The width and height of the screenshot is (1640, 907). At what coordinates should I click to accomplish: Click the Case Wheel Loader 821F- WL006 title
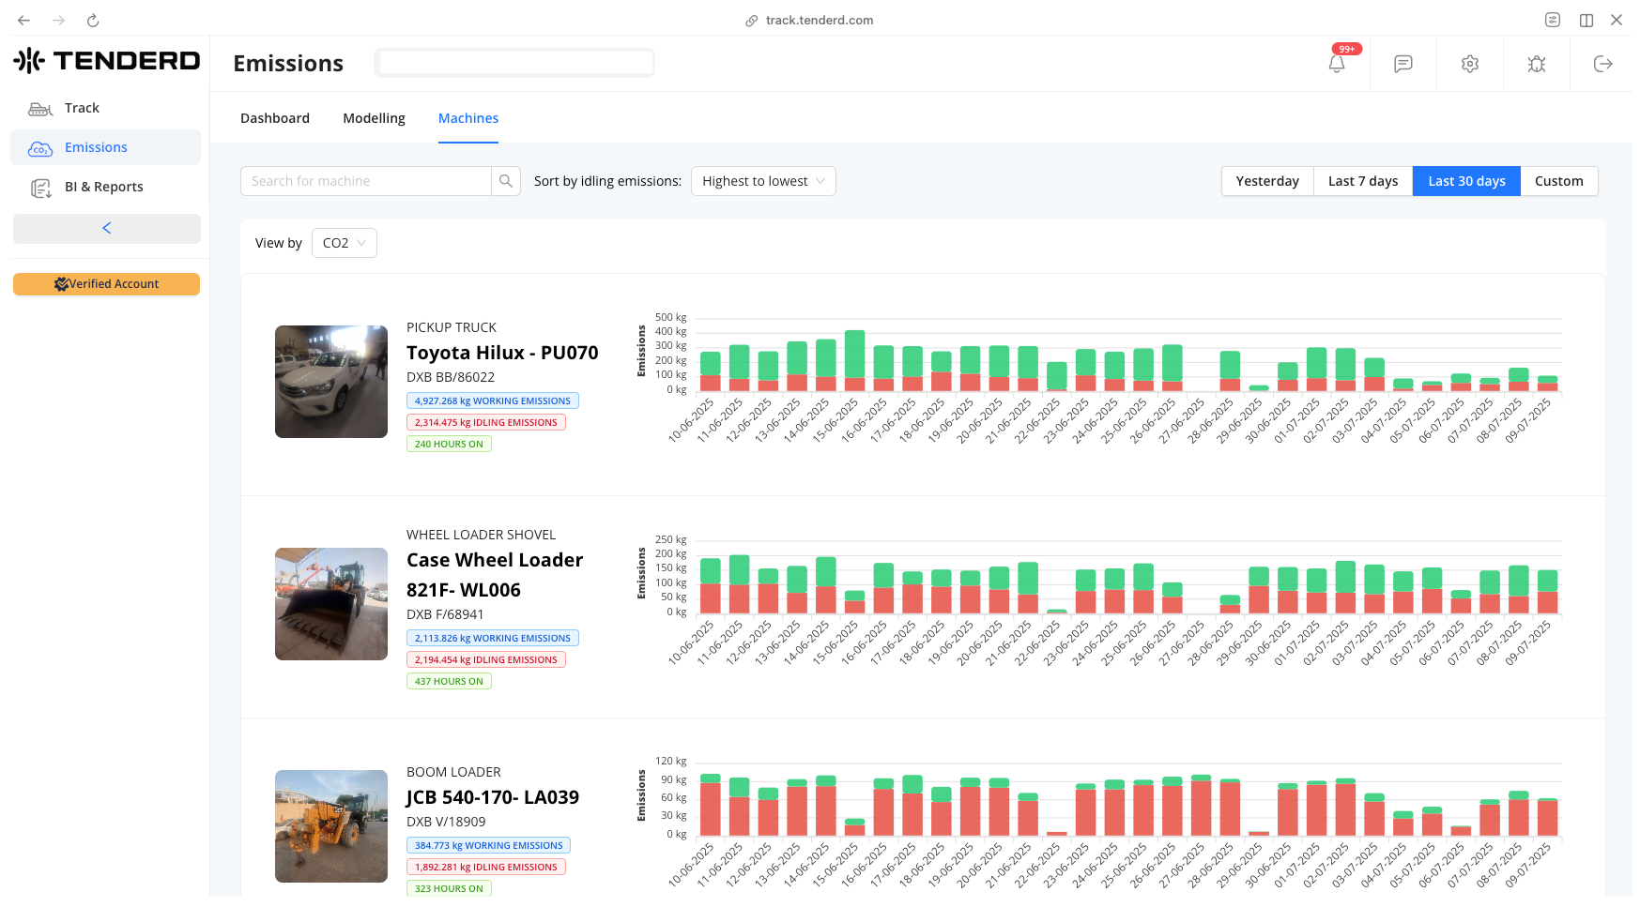click(495, 575)
